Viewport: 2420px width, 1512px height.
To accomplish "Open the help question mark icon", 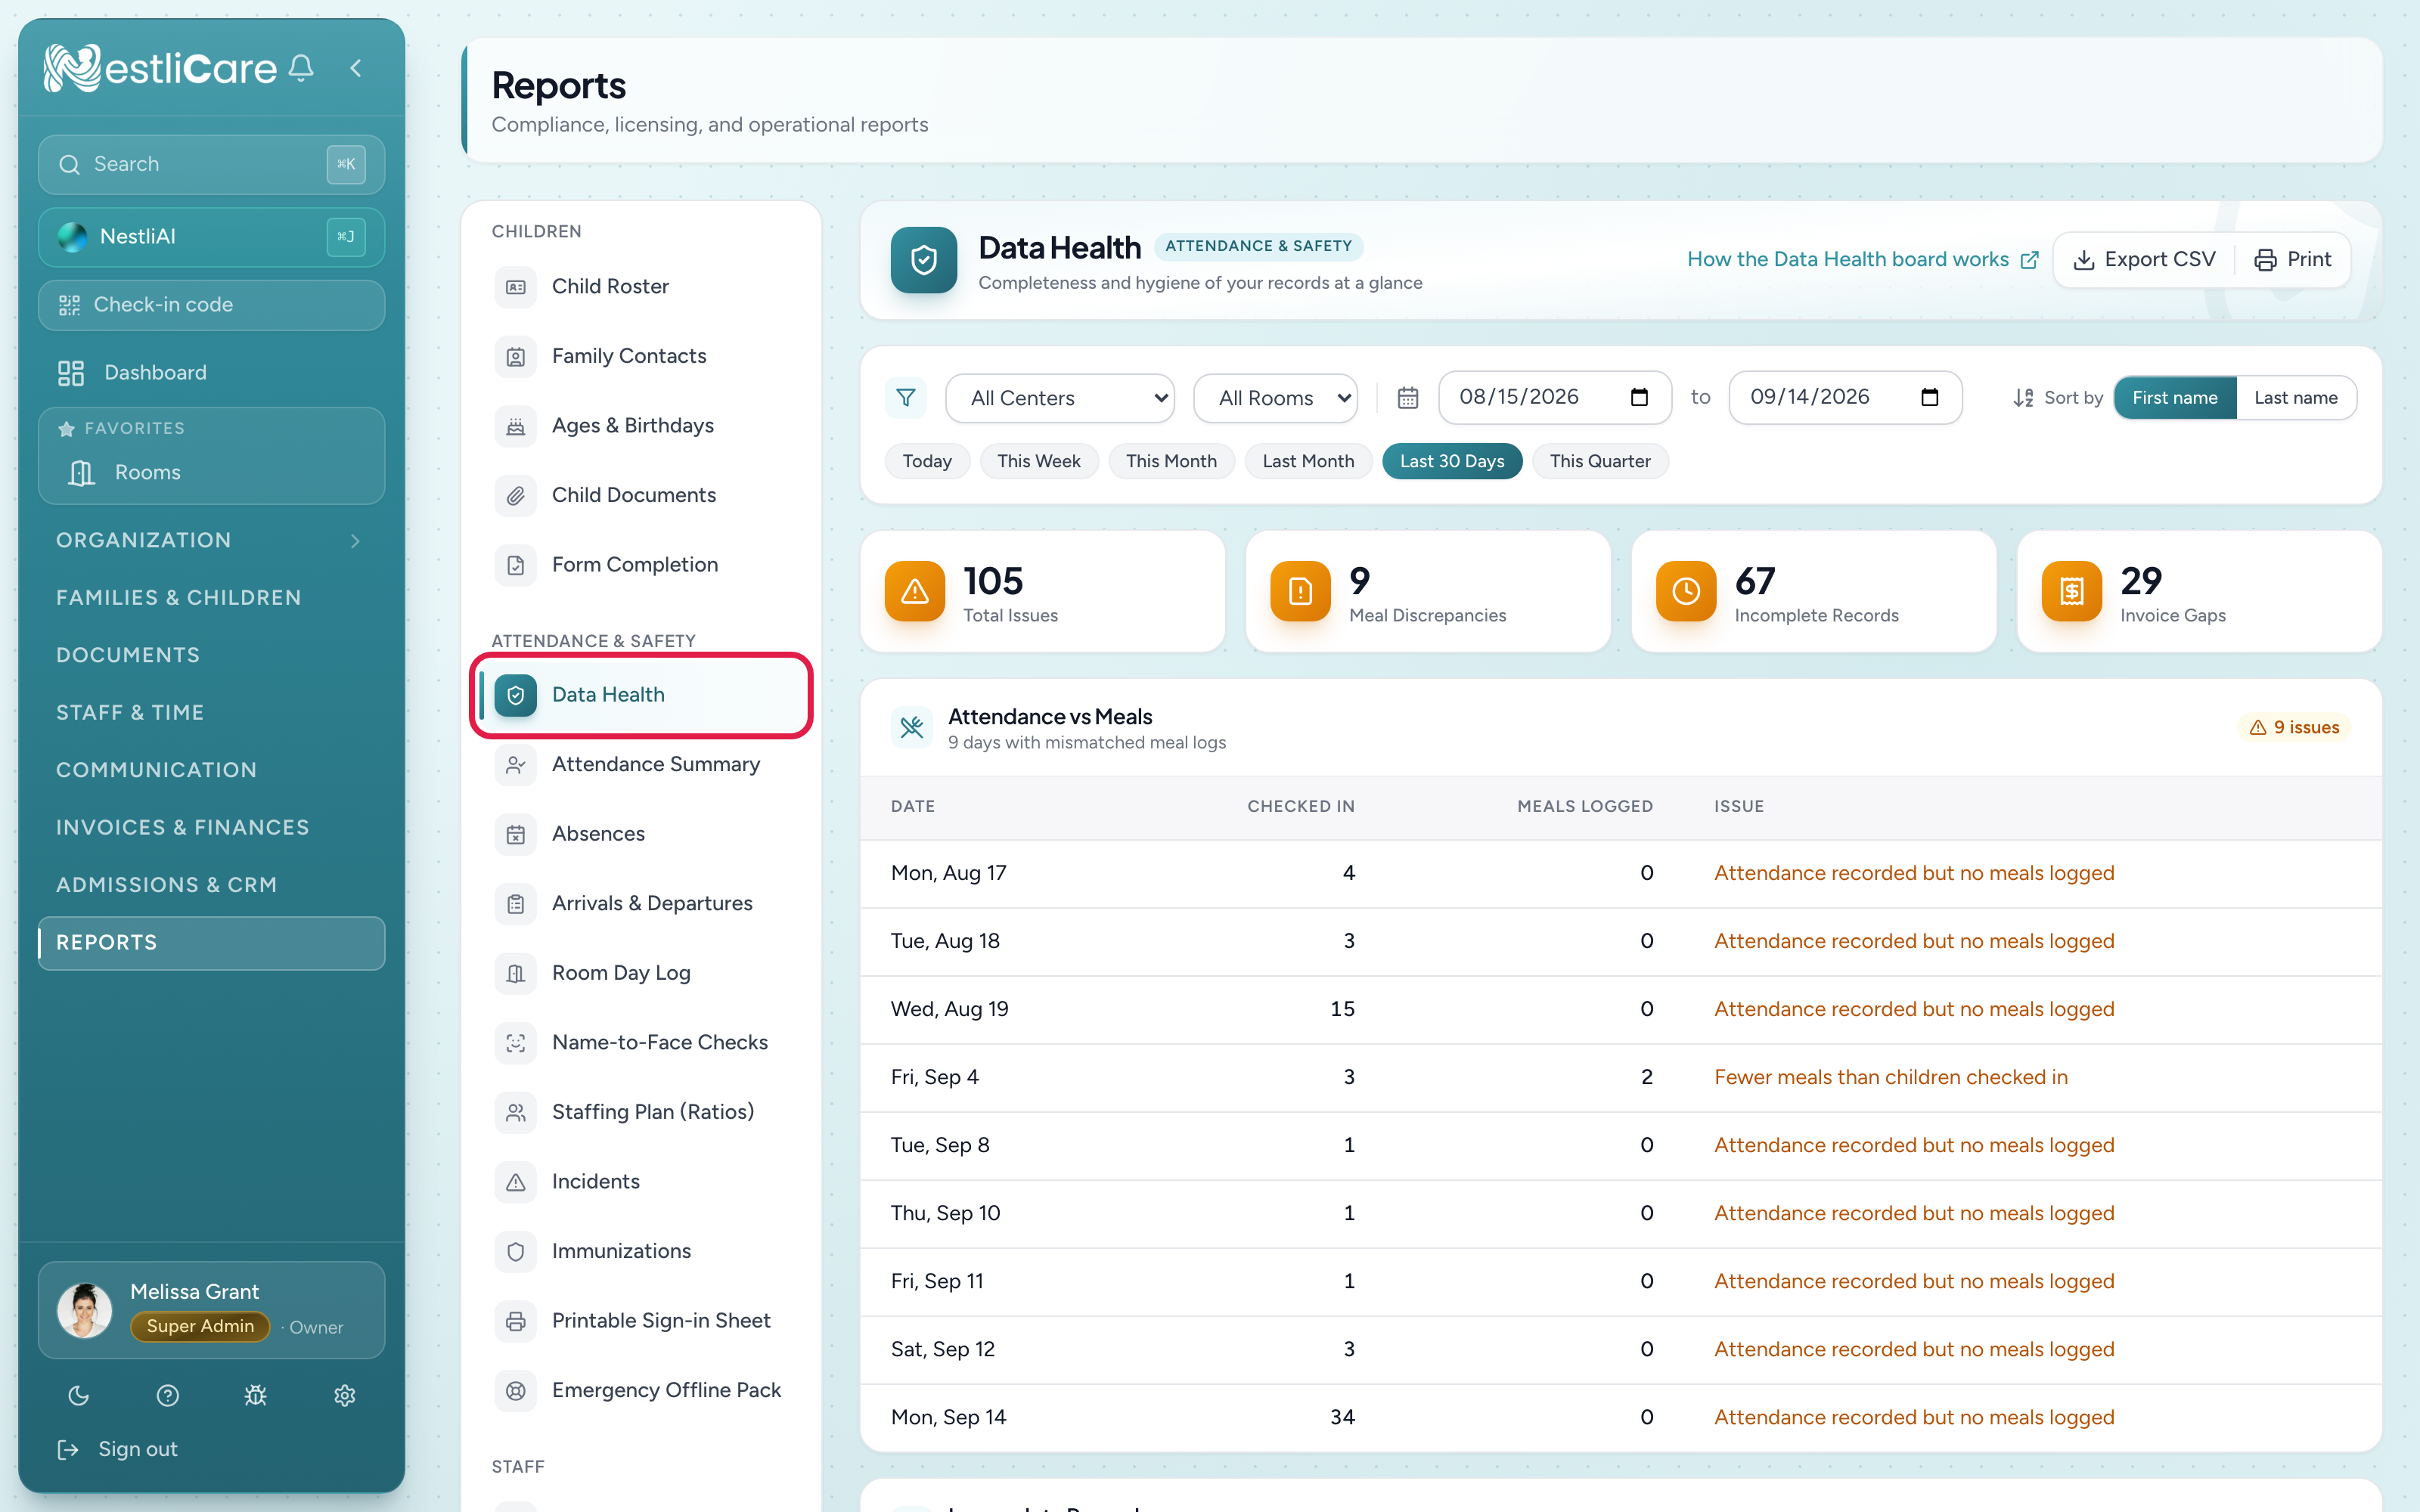I will point(168,1395).
